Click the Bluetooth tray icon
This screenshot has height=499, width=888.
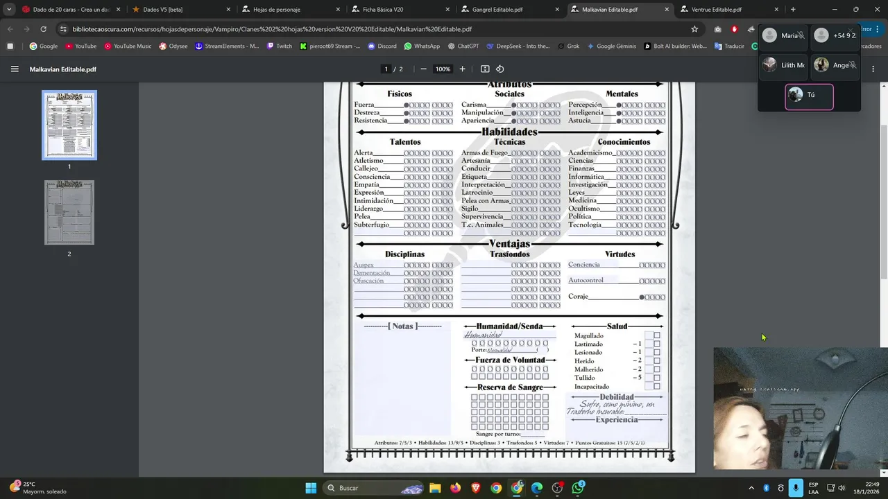pos(766,488)
